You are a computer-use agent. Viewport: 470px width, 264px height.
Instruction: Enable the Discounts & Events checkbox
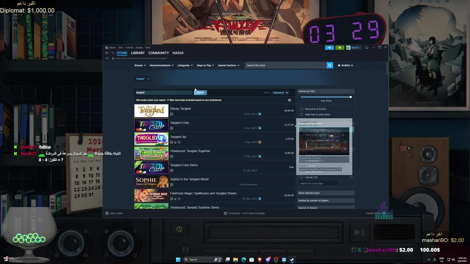(301, 109)
